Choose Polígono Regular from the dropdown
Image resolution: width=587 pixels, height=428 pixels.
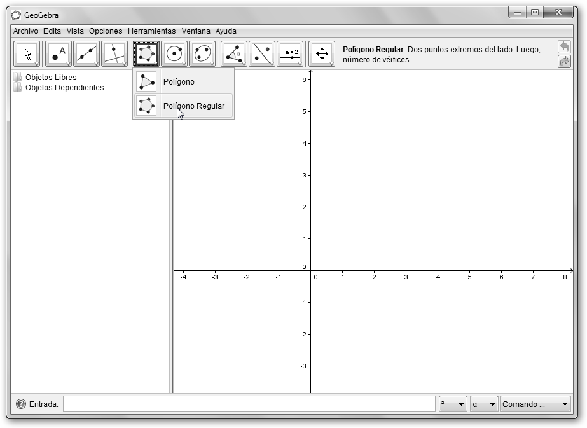coord(193,106)
